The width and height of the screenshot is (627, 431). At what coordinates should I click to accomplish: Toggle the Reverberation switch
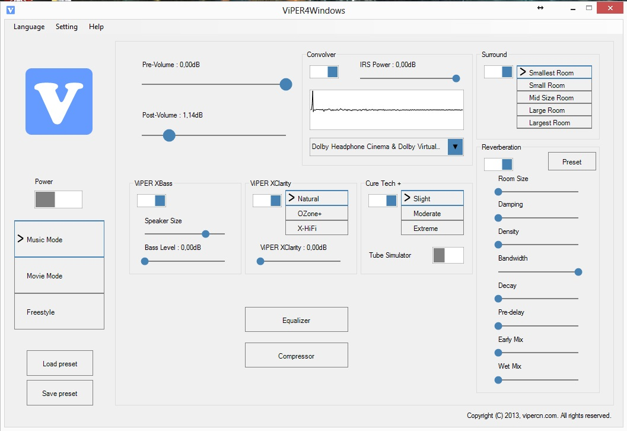(498, 164)
